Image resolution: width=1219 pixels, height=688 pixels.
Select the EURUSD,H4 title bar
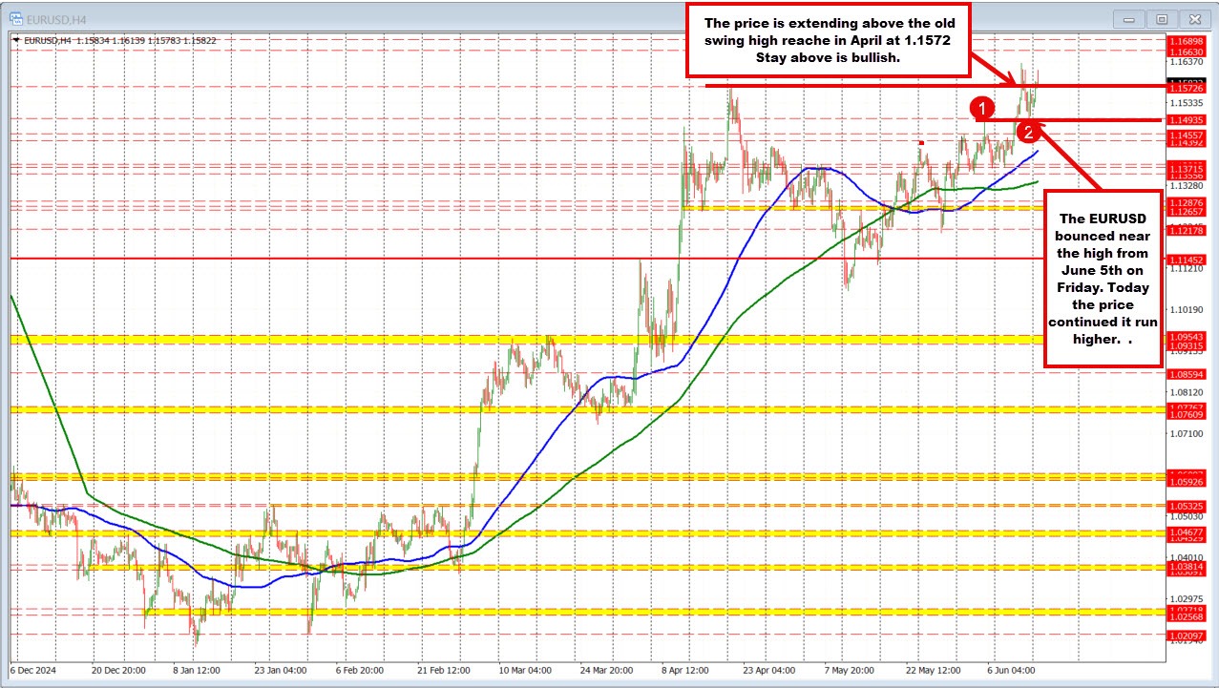click(57, 18)
